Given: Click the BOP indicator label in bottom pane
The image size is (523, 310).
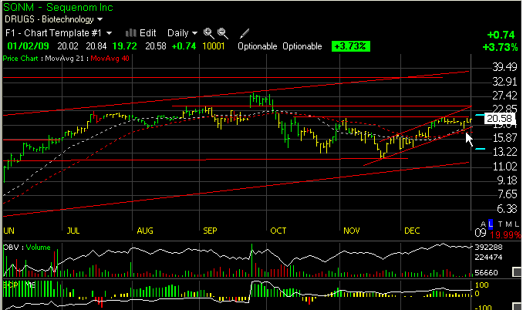Looking at the screenshot, I should 10,285.
